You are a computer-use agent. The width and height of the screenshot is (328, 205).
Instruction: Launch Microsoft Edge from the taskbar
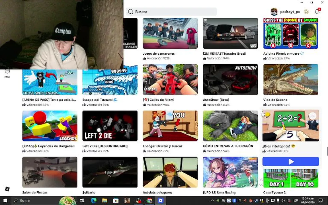[x=93, y=201]
